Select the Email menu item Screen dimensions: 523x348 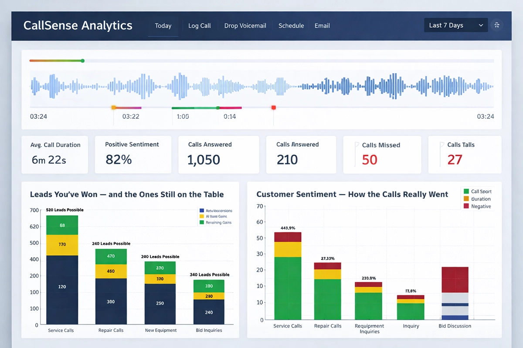[322, 26]
